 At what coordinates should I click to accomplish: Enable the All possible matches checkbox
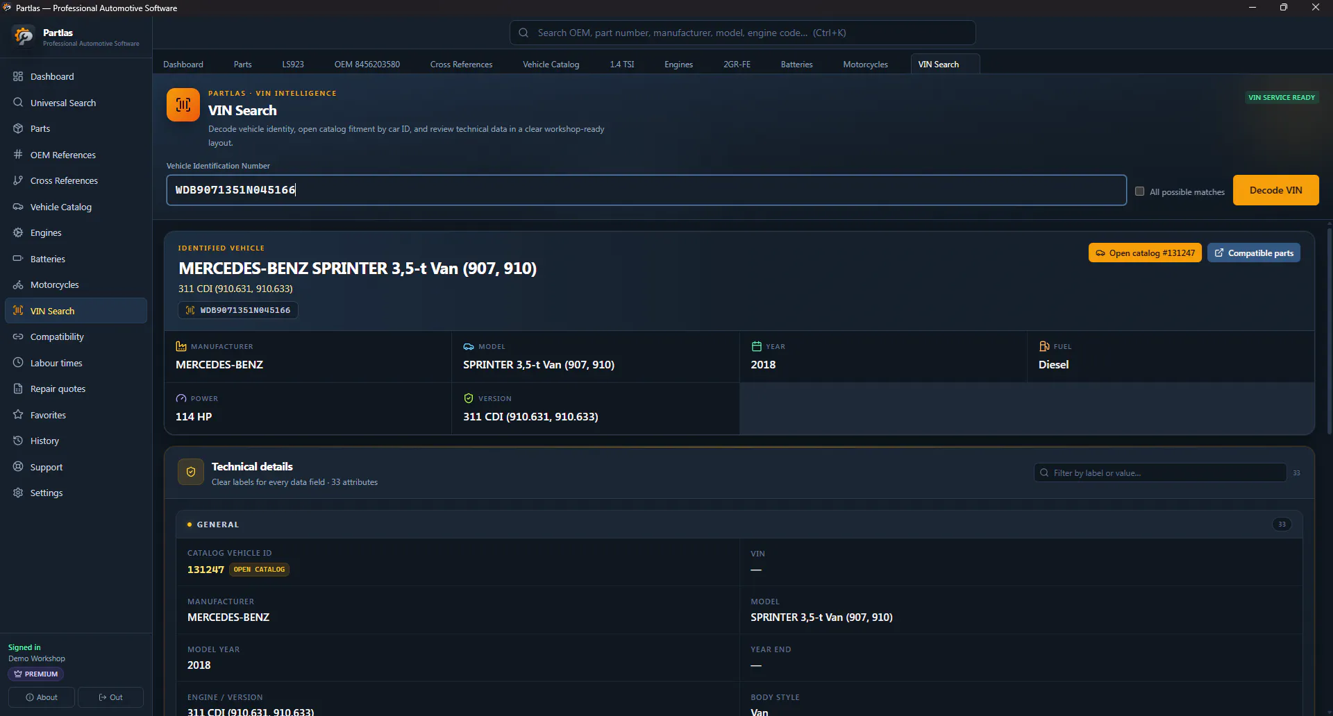(1139, 191)
